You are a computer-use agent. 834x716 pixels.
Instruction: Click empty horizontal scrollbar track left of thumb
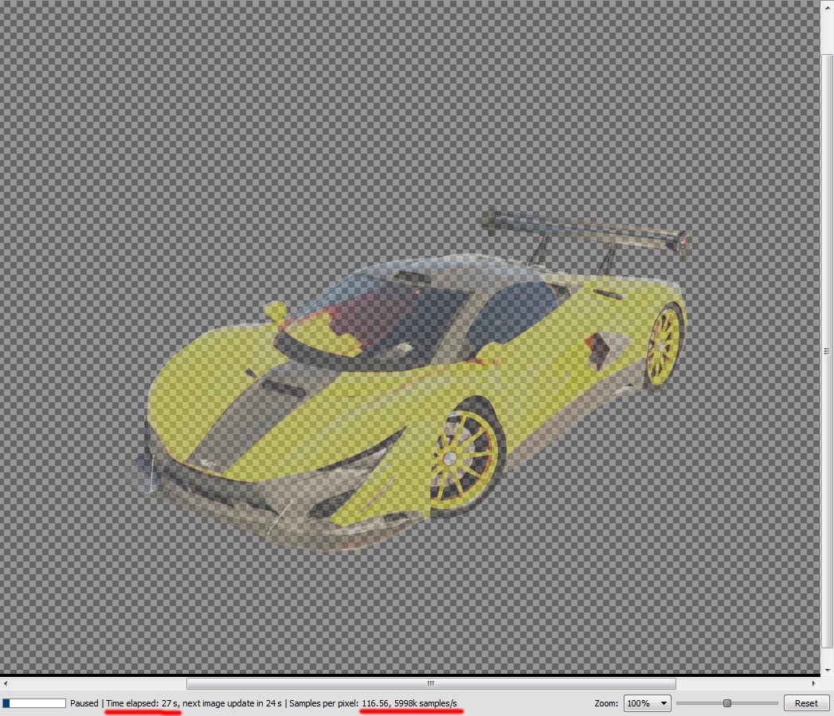96,683
